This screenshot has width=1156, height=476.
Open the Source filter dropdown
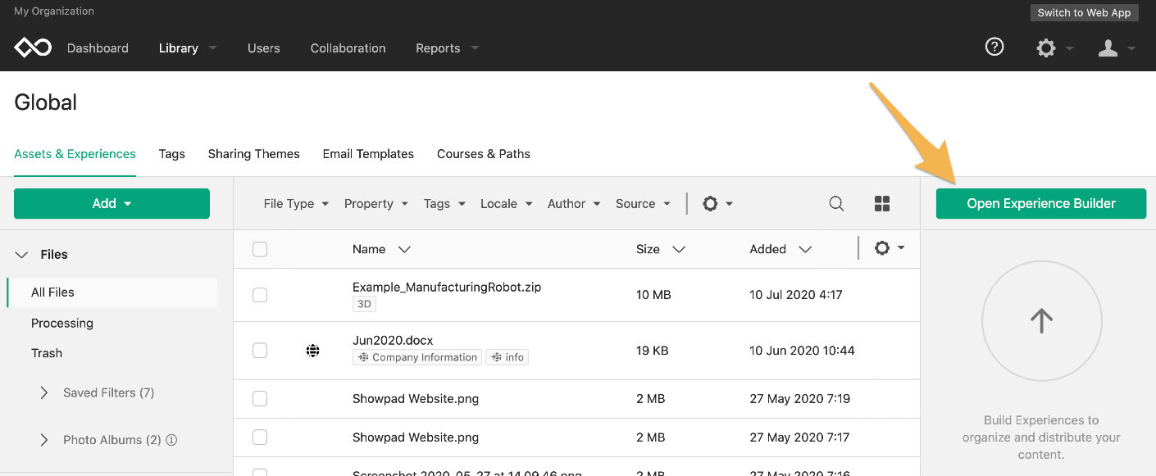[644, 204]
